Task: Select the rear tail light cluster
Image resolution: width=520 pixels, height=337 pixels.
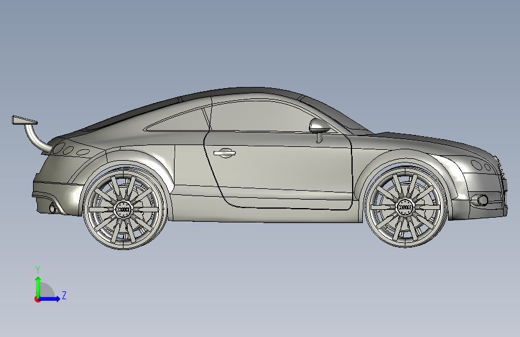Action: [71, 149]
